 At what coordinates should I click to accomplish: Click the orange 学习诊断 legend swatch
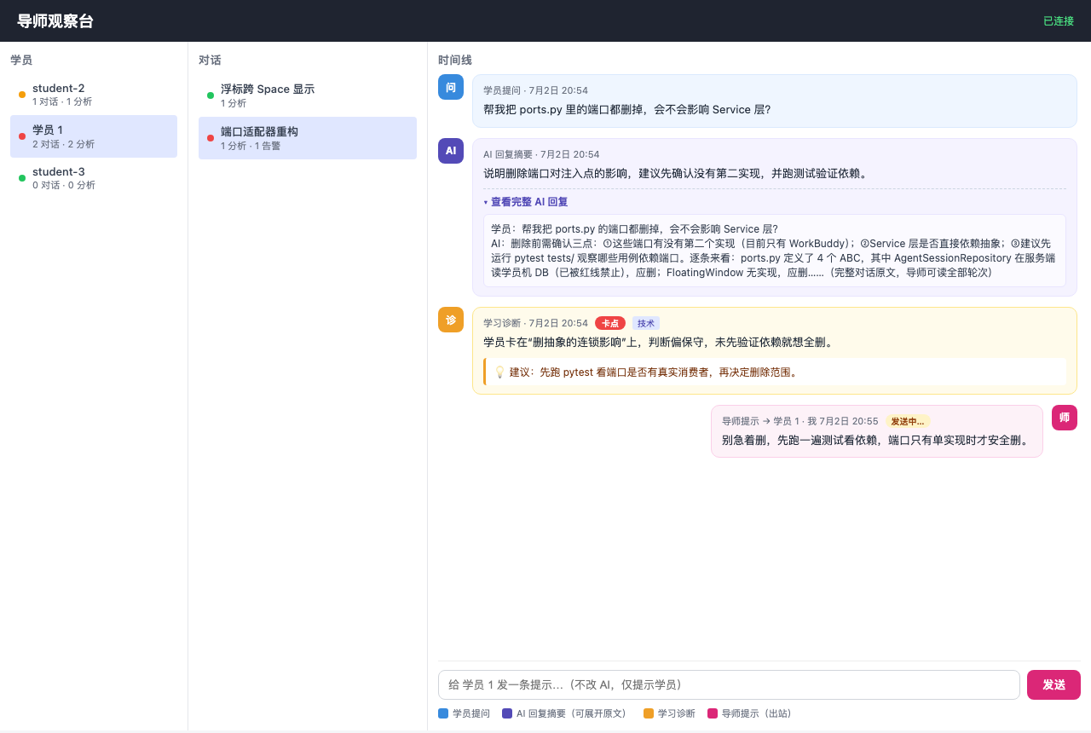coord(649,713)
